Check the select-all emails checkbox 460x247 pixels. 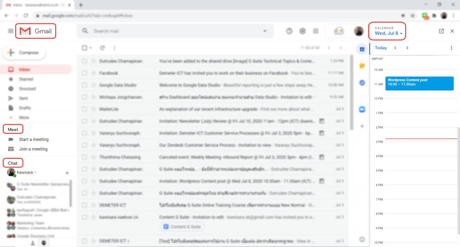tap(84, 48)
